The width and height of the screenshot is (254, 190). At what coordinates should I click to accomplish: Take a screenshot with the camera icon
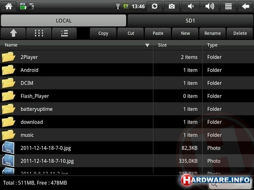point(171,6)
